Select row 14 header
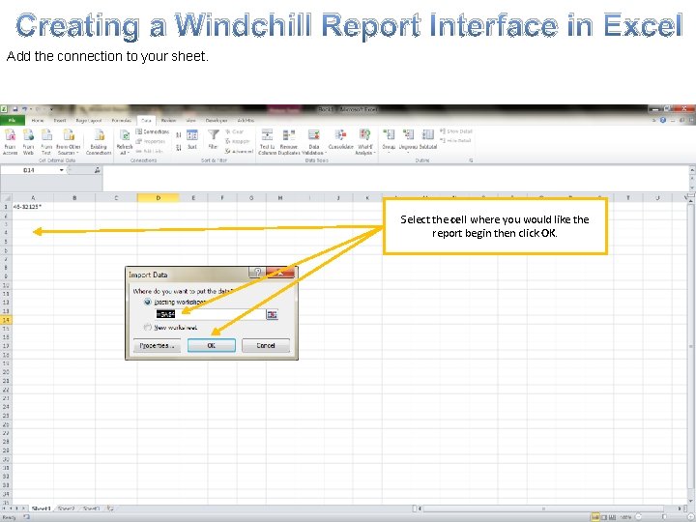 [6, 320]
